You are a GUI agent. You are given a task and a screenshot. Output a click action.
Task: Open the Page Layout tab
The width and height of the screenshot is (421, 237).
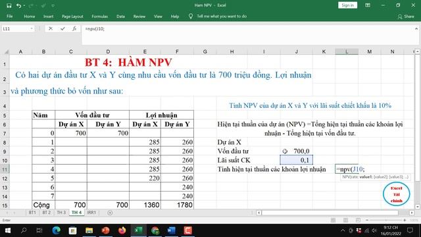72,16
